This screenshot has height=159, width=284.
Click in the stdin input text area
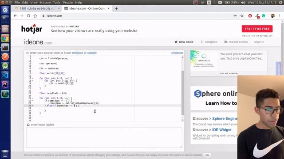click(x=104, y=137)
